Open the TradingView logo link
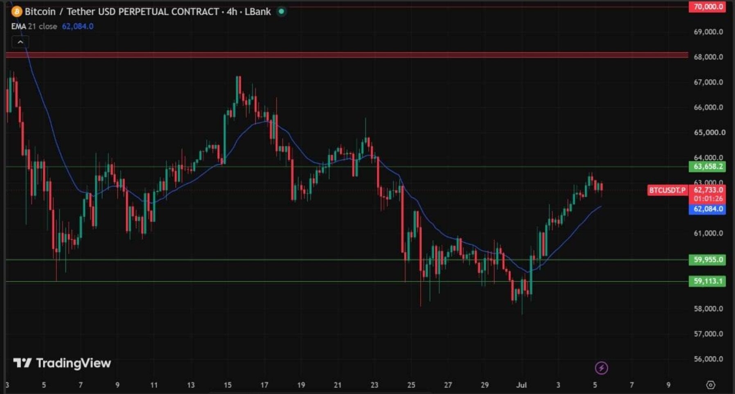This screenshot has height=394, width=735. click(62, 363)
